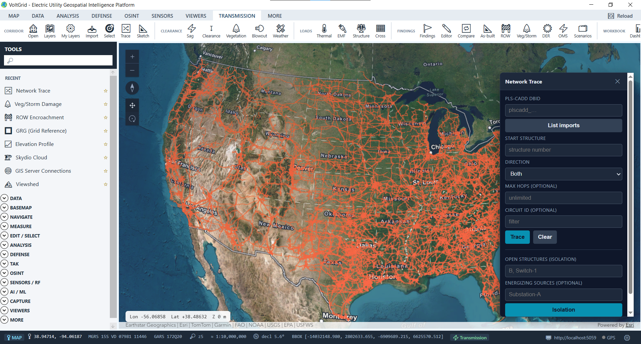Open the Direction dropdown set to Both
The height and width of the screenshot is (344, 641).
564,174
